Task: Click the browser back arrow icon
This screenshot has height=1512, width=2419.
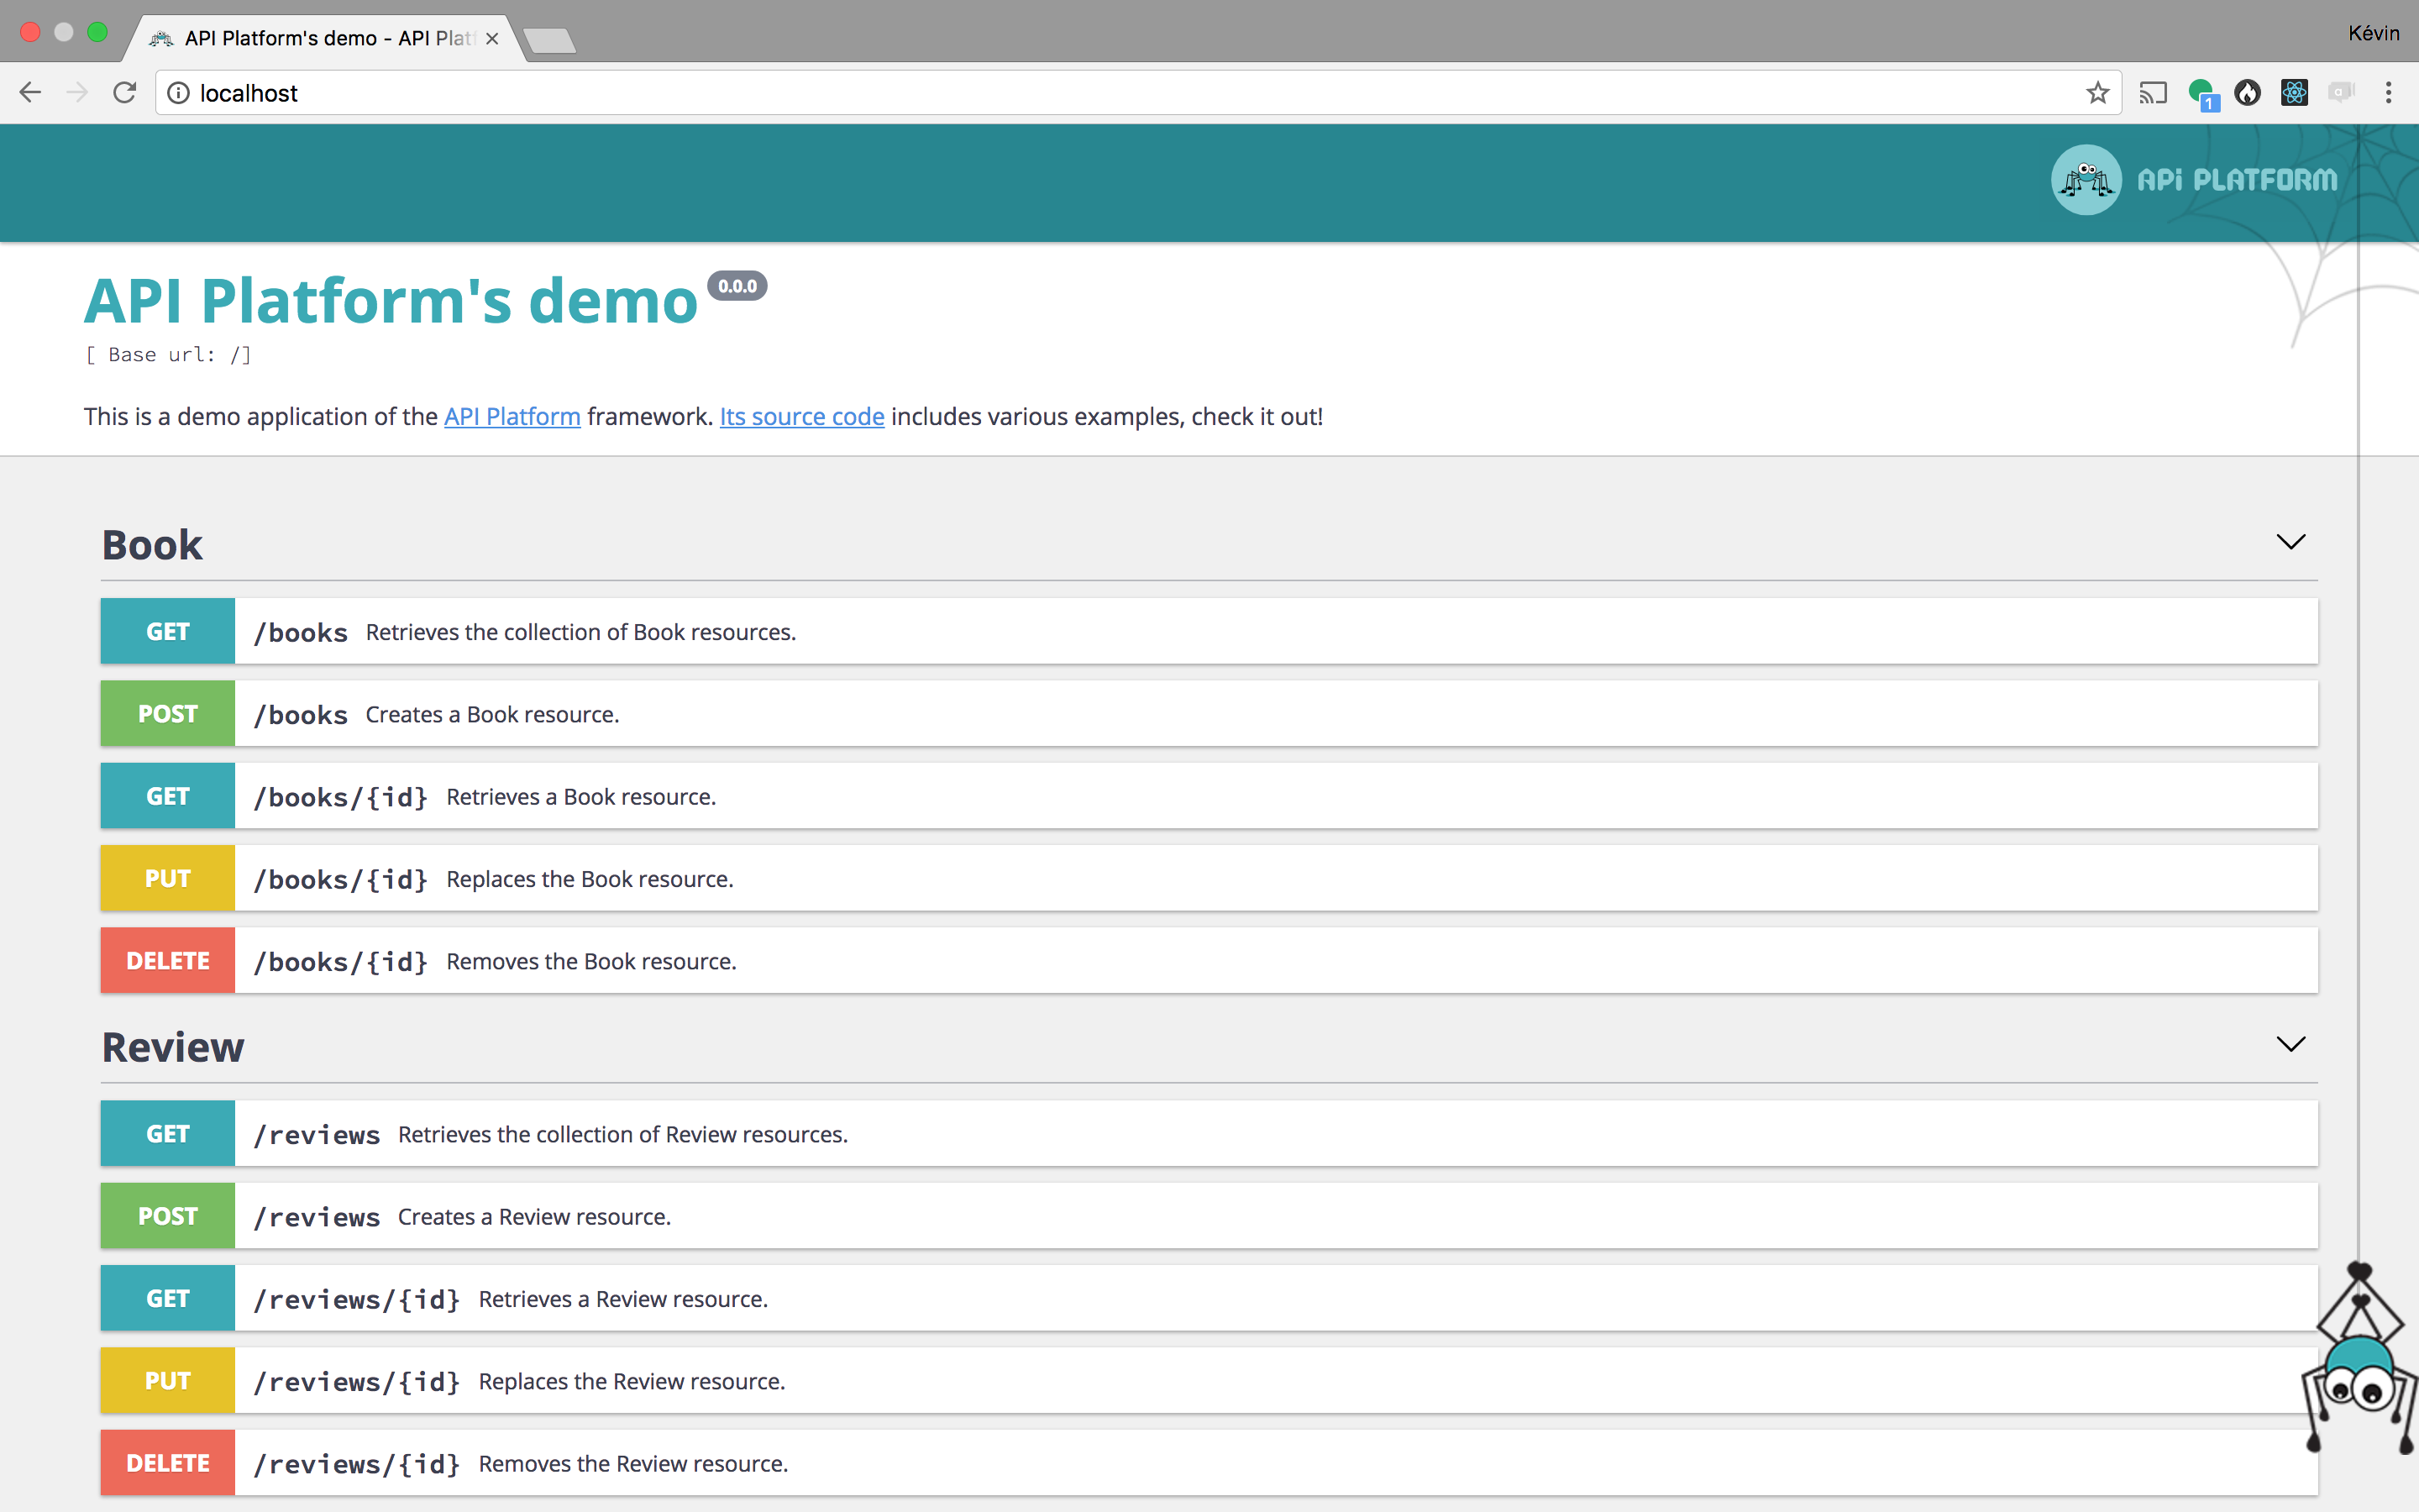Action: point(30,93)
